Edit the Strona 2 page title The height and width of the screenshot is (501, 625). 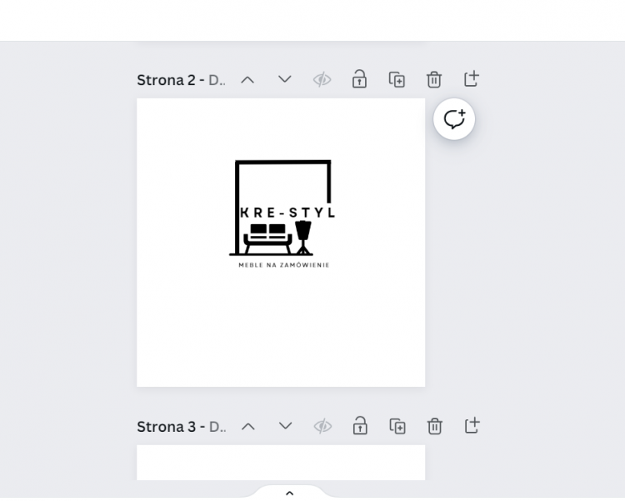181,80
